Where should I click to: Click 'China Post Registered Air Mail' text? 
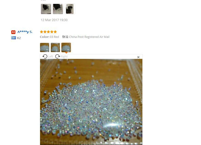89,37
